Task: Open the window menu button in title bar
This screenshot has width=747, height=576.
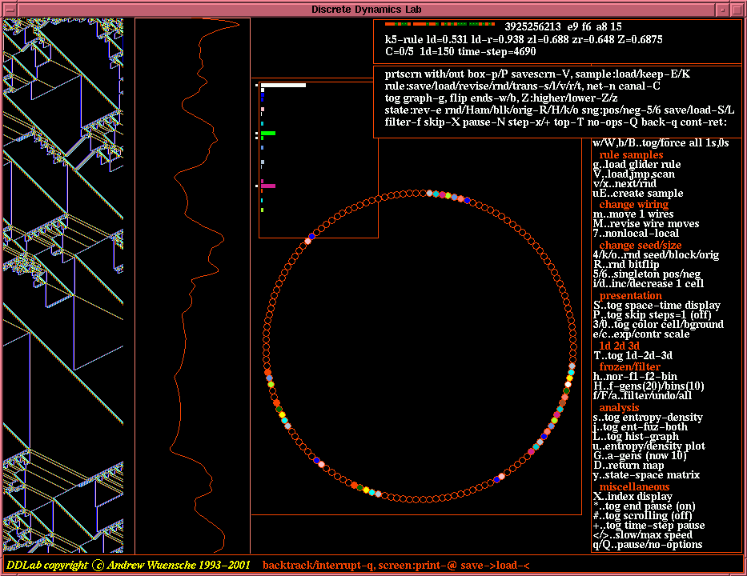Action: point(10,10)
